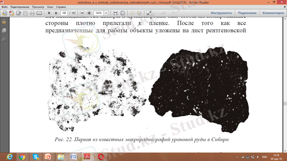Image resolution: width=287 pixels, height=161 pixels.
Task: Click the Save file floppy icon
Action: (25, 13)
